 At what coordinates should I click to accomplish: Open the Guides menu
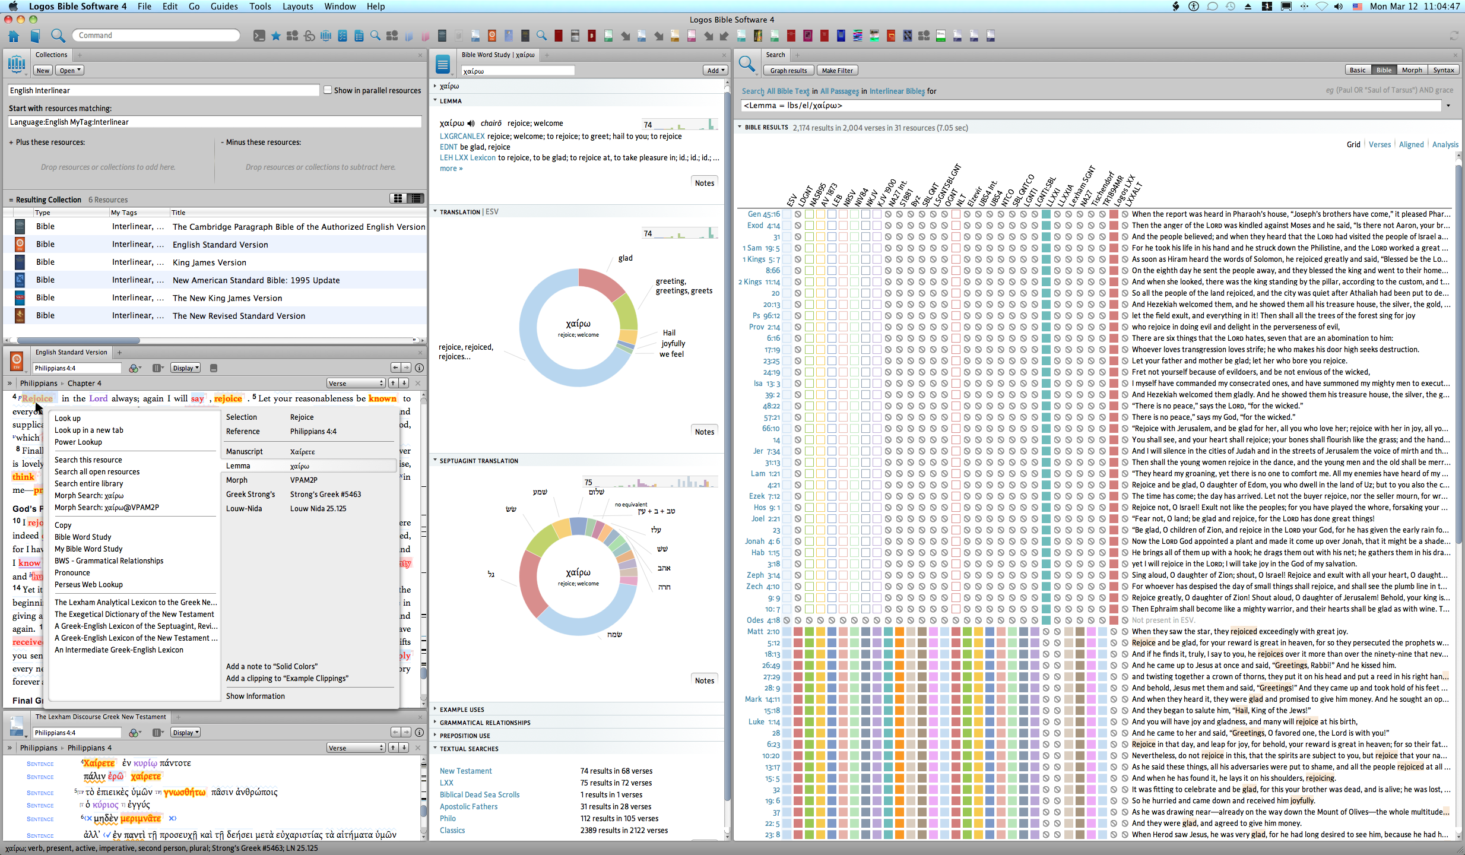(x=224, y=7)
